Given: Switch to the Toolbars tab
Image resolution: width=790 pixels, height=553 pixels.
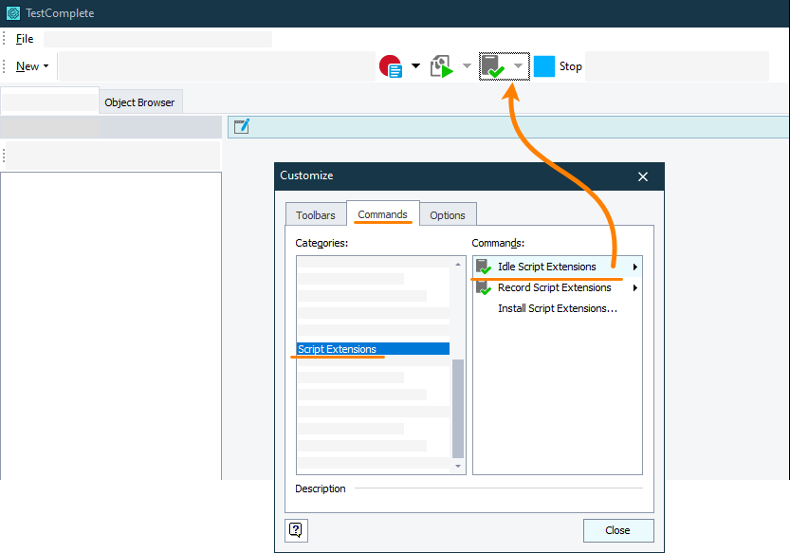Looking at the screenshot, I should (315, 214).
